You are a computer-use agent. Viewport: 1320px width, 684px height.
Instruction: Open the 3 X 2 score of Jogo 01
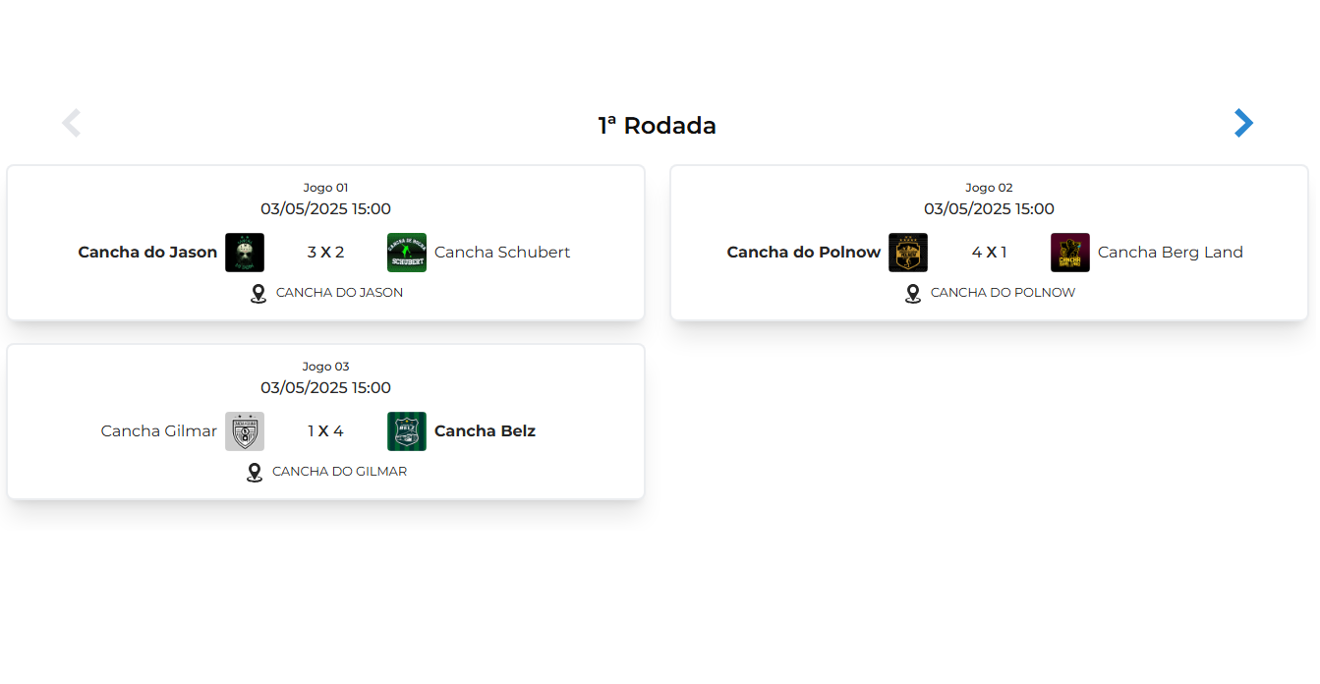click(325, 253)
